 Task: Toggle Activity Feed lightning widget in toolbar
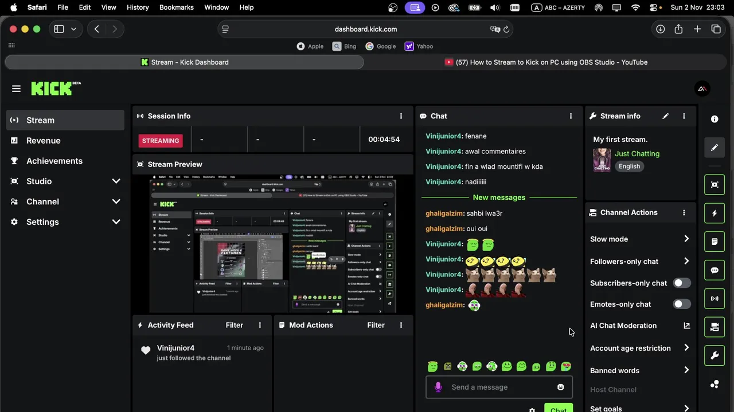point(715,213)
